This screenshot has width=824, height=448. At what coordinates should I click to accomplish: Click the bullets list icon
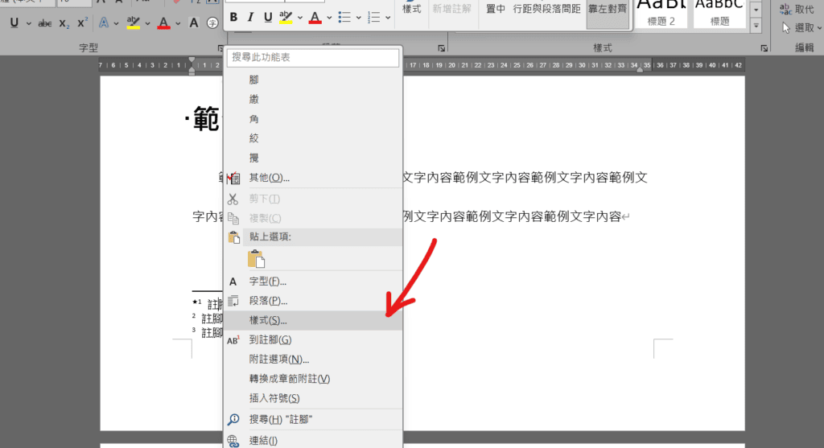click(x=344, y=18)
